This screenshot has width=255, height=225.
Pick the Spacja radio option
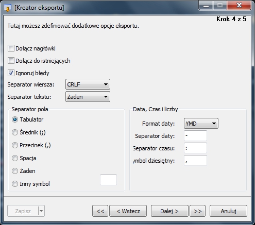pos(15,158)
